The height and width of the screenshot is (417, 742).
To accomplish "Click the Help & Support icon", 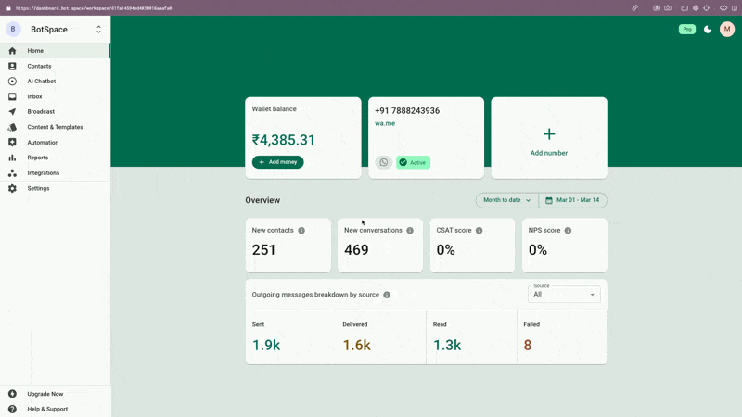I will 12,409.
